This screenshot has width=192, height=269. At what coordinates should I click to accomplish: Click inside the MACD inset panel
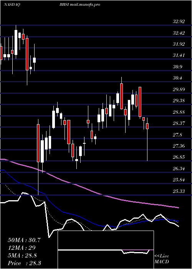[x=106, y=250]
